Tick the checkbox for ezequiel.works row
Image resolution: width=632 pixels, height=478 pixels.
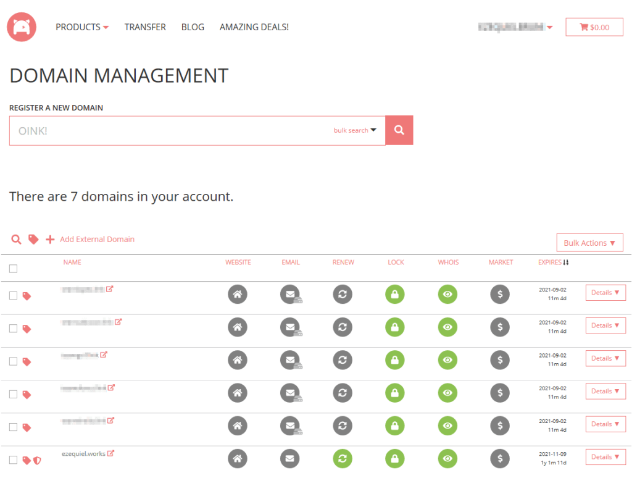tap(14, 460)
